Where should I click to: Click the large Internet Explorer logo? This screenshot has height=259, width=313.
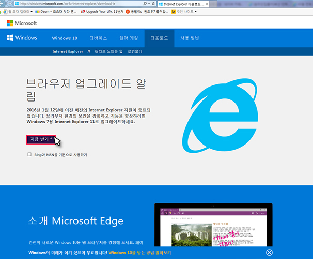(220, 116)
